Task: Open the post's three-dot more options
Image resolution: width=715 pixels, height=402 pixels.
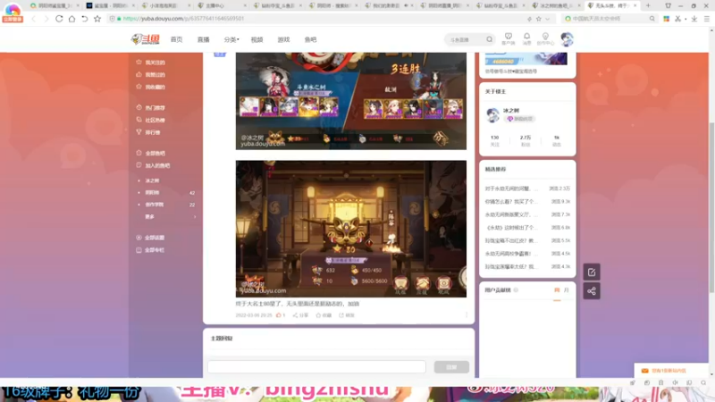Action: (466, 315)
